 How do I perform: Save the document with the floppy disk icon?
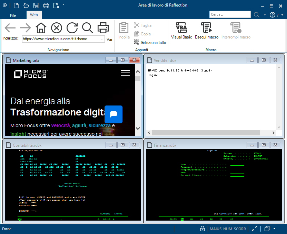coord(36,5)
